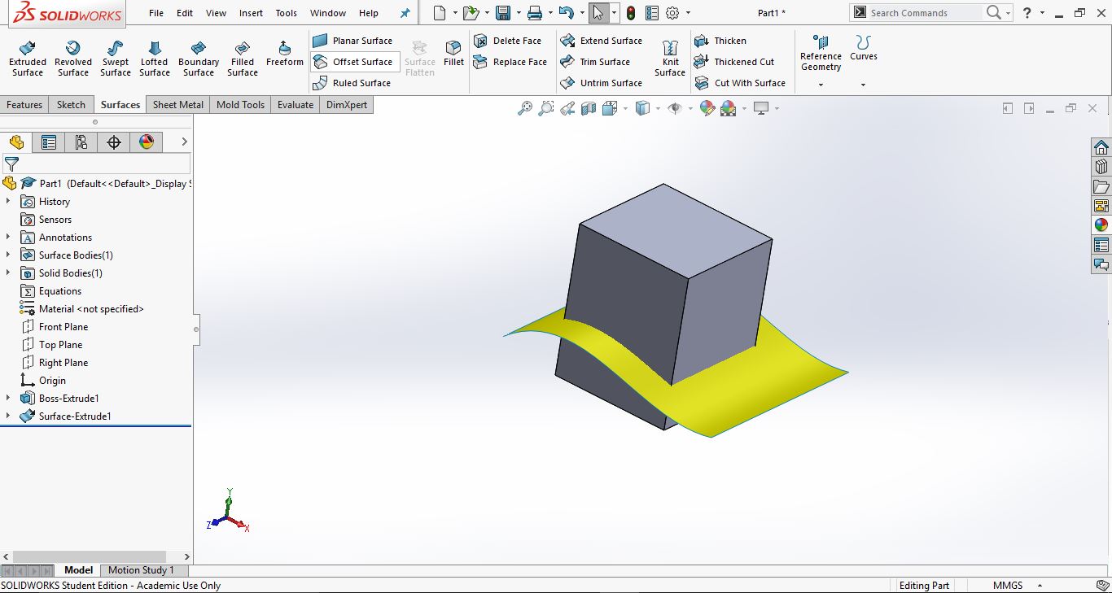Image resolution: width=1112 pixels, height=593 pixels.
Task: Open the ConfigurationManager tab
Action: (x=81, y=142)
